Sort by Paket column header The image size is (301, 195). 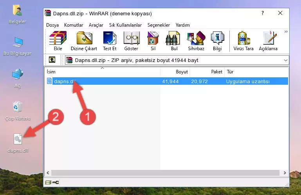point(207,72)
